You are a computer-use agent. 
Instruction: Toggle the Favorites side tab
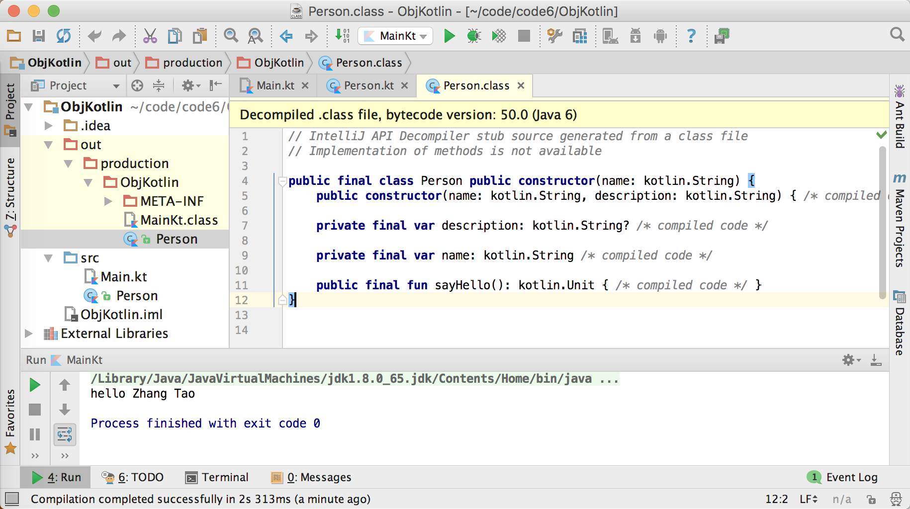[10, 422]
